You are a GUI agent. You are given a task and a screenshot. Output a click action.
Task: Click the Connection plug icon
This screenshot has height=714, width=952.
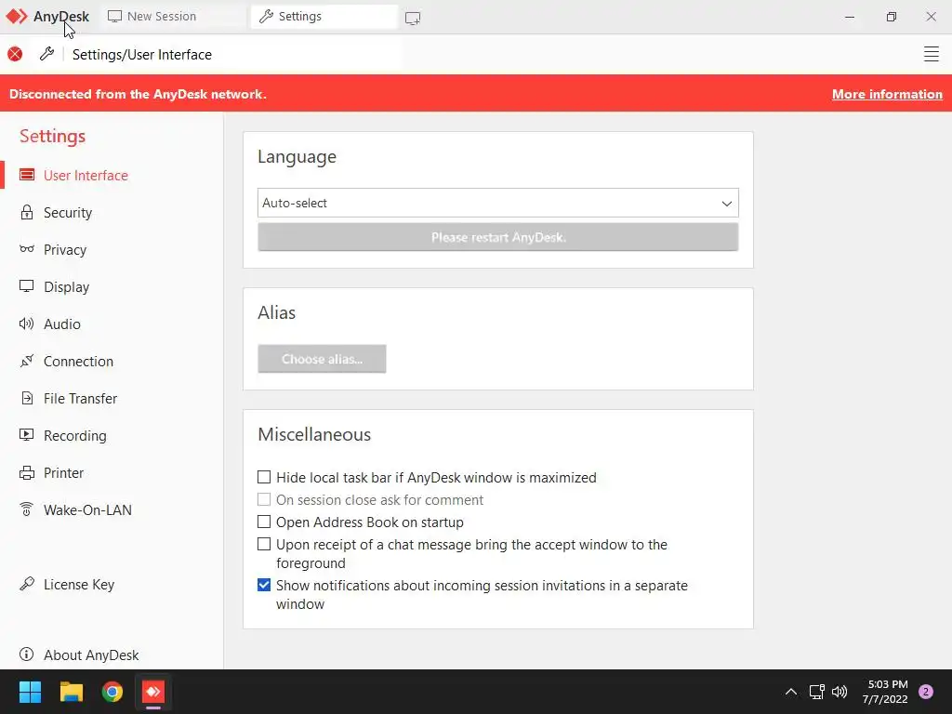point(27,361)
